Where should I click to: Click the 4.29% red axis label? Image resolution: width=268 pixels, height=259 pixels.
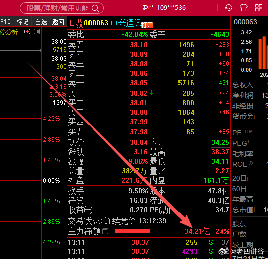[51, 119]
